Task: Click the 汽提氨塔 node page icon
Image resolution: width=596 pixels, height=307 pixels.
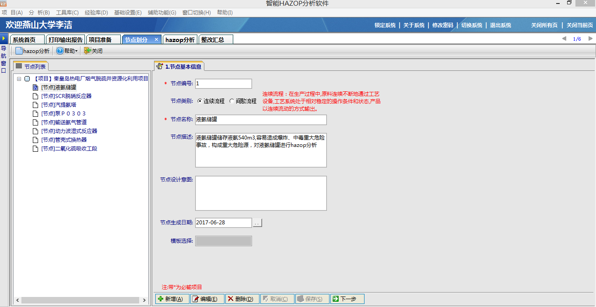Action: 36,105
